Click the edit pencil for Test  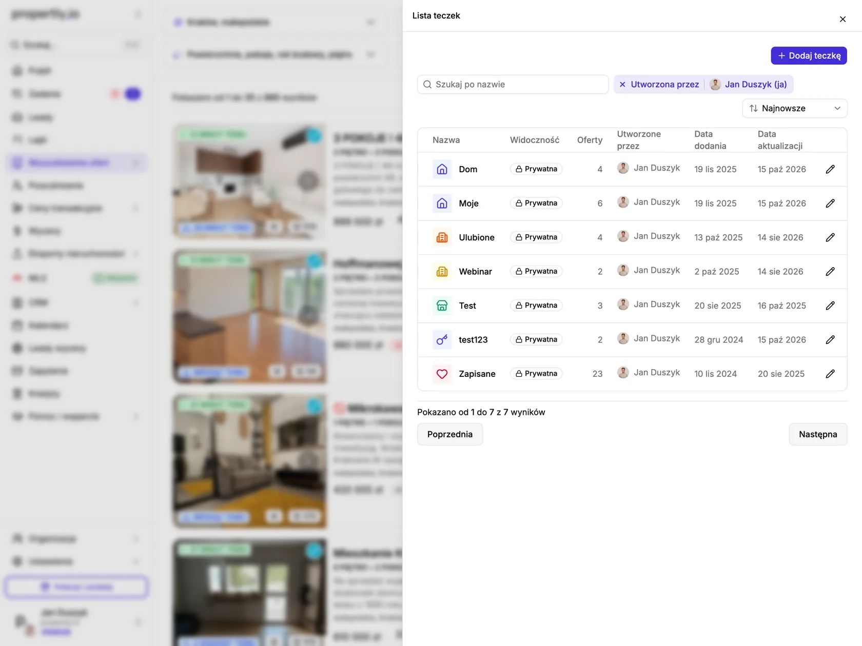click(x=830, y=306)
